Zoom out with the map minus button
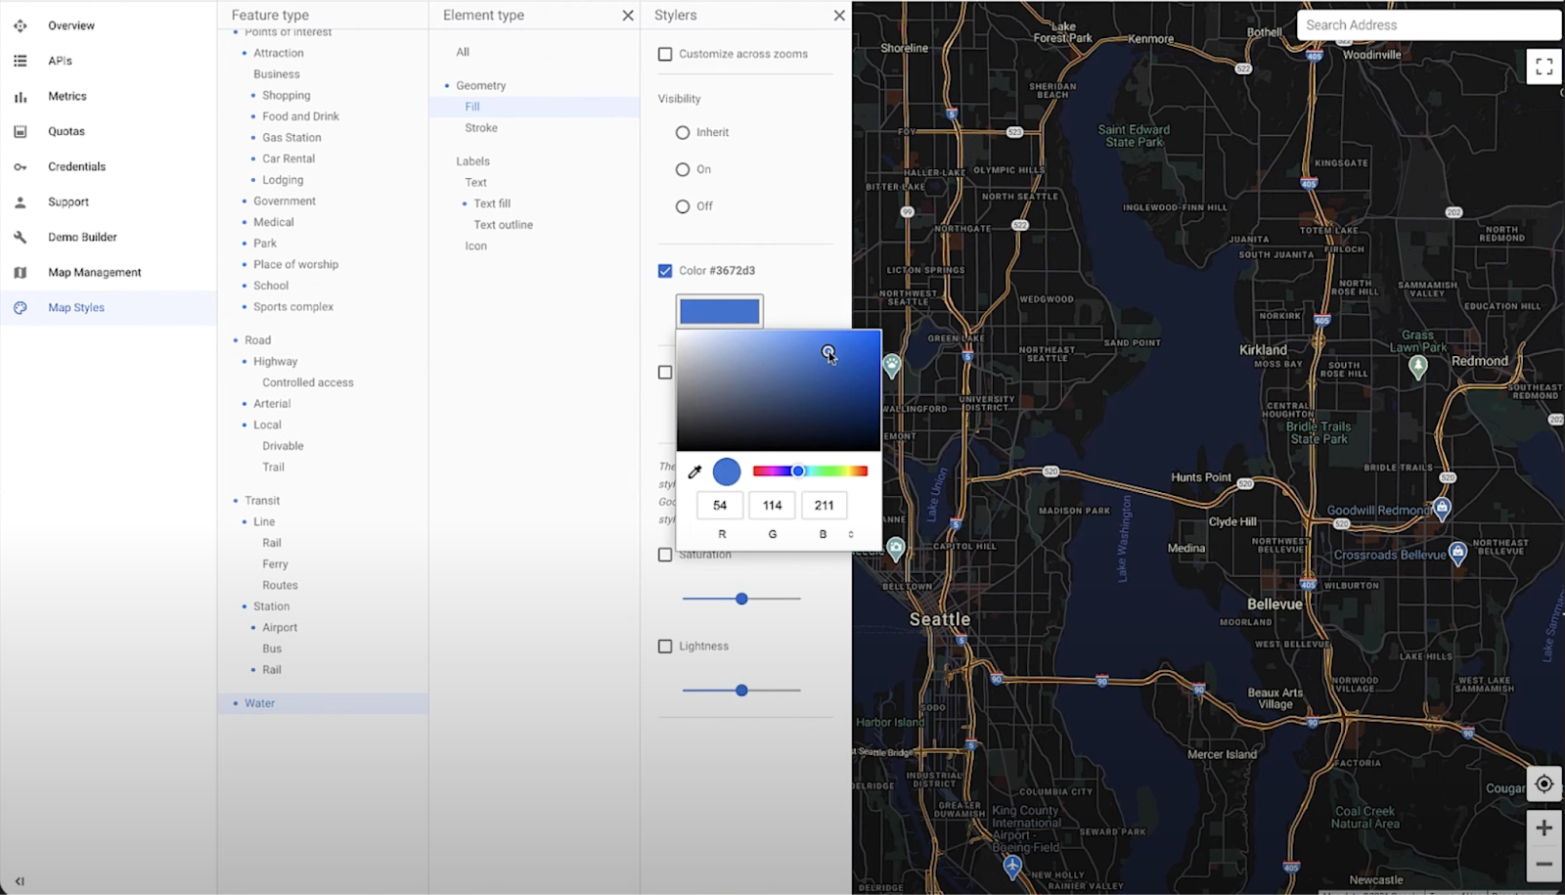The height and width of the screenshot is (895, 1565). 1543,864
